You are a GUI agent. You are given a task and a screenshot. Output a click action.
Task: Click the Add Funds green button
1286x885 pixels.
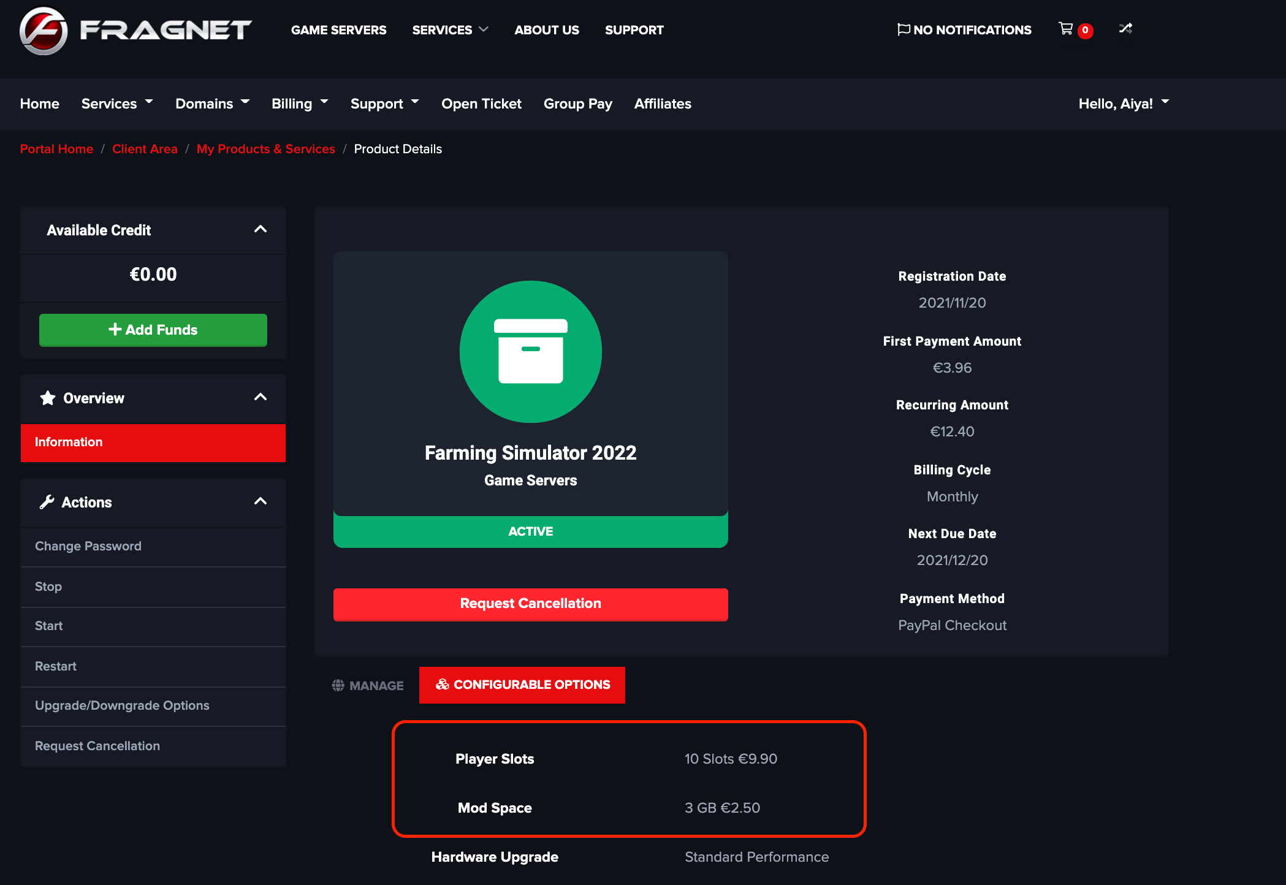coord(153,330)
